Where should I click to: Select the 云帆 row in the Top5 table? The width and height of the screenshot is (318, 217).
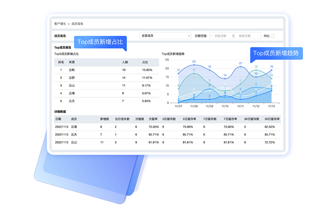(x=106, y=70)
